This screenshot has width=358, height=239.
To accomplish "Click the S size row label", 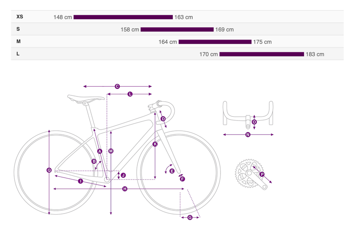I will pyautogui.click(x=18, y=29).
